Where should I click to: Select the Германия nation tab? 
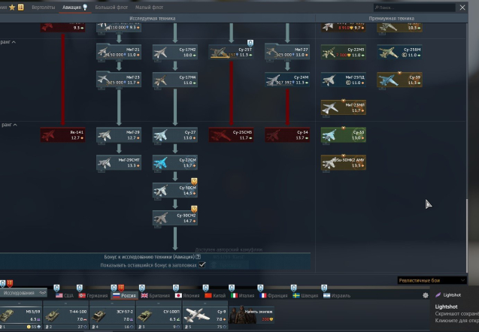[93, 295]
